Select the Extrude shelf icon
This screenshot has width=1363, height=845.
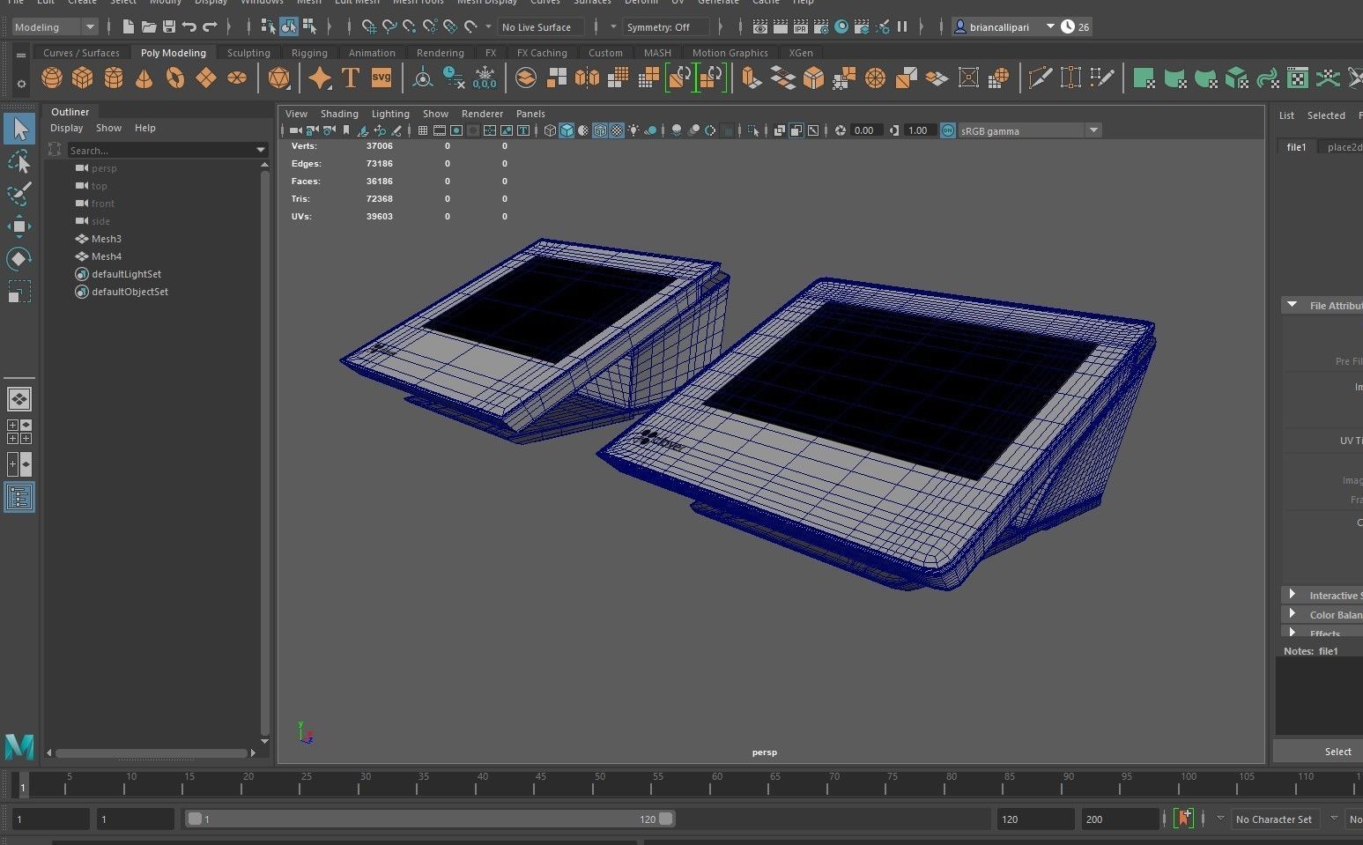click(752, 78)
